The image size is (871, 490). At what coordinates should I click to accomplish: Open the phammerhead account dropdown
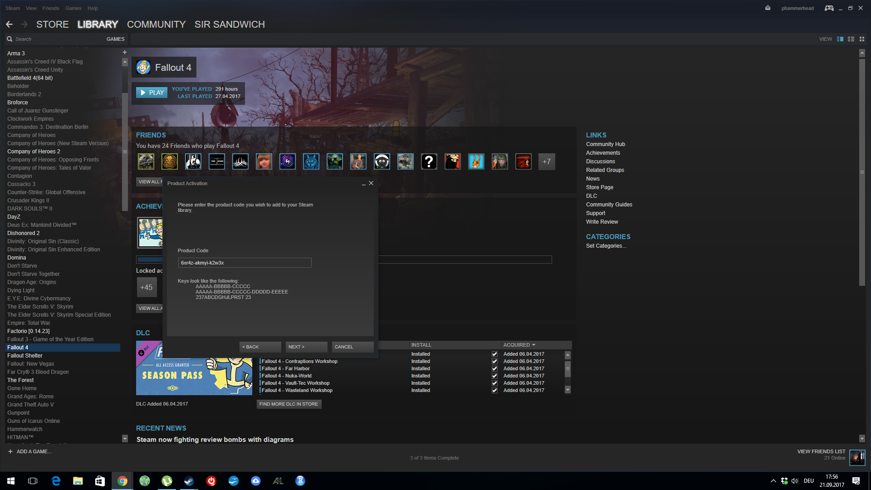(798, 8)
